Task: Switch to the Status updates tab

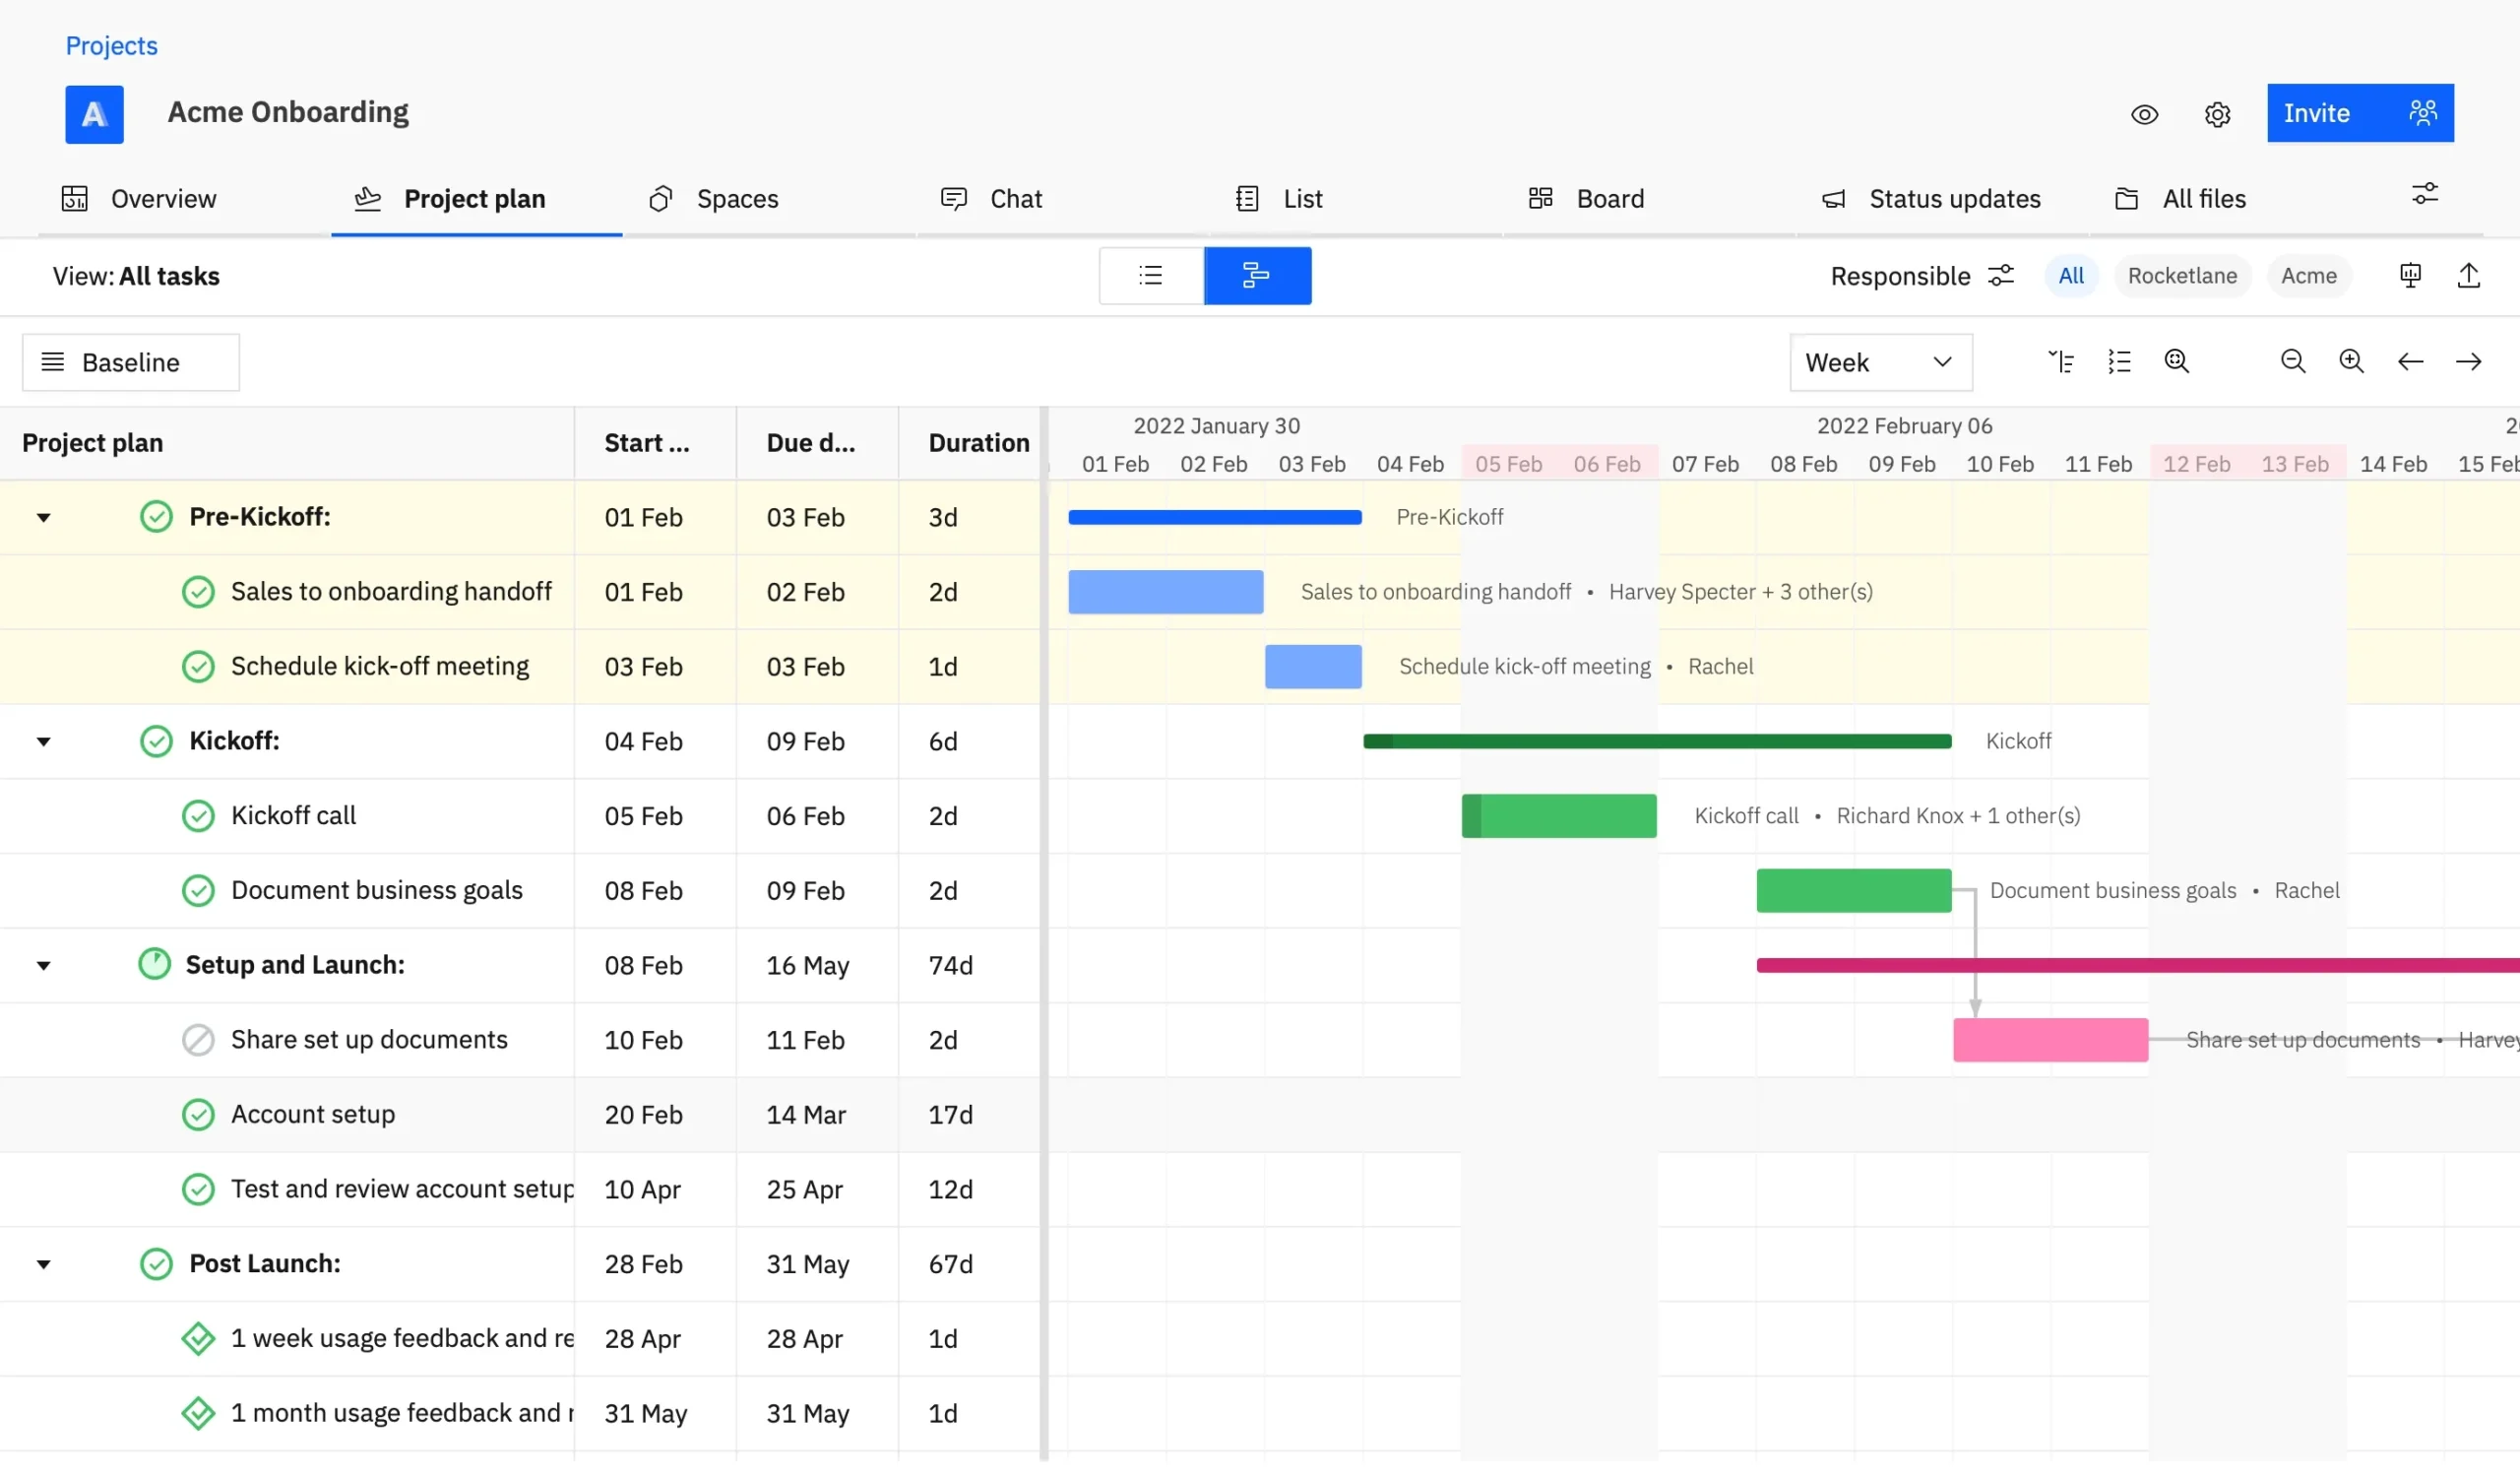Action: click(1955, 198)
